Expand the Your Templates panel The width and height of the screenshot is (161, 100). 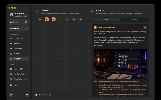pyautogui.click(x=60, y=95)
